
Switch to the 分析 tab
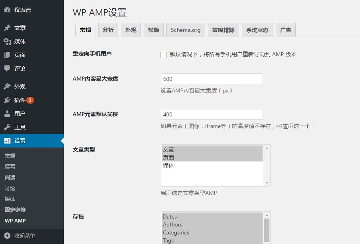coord(108,30)
